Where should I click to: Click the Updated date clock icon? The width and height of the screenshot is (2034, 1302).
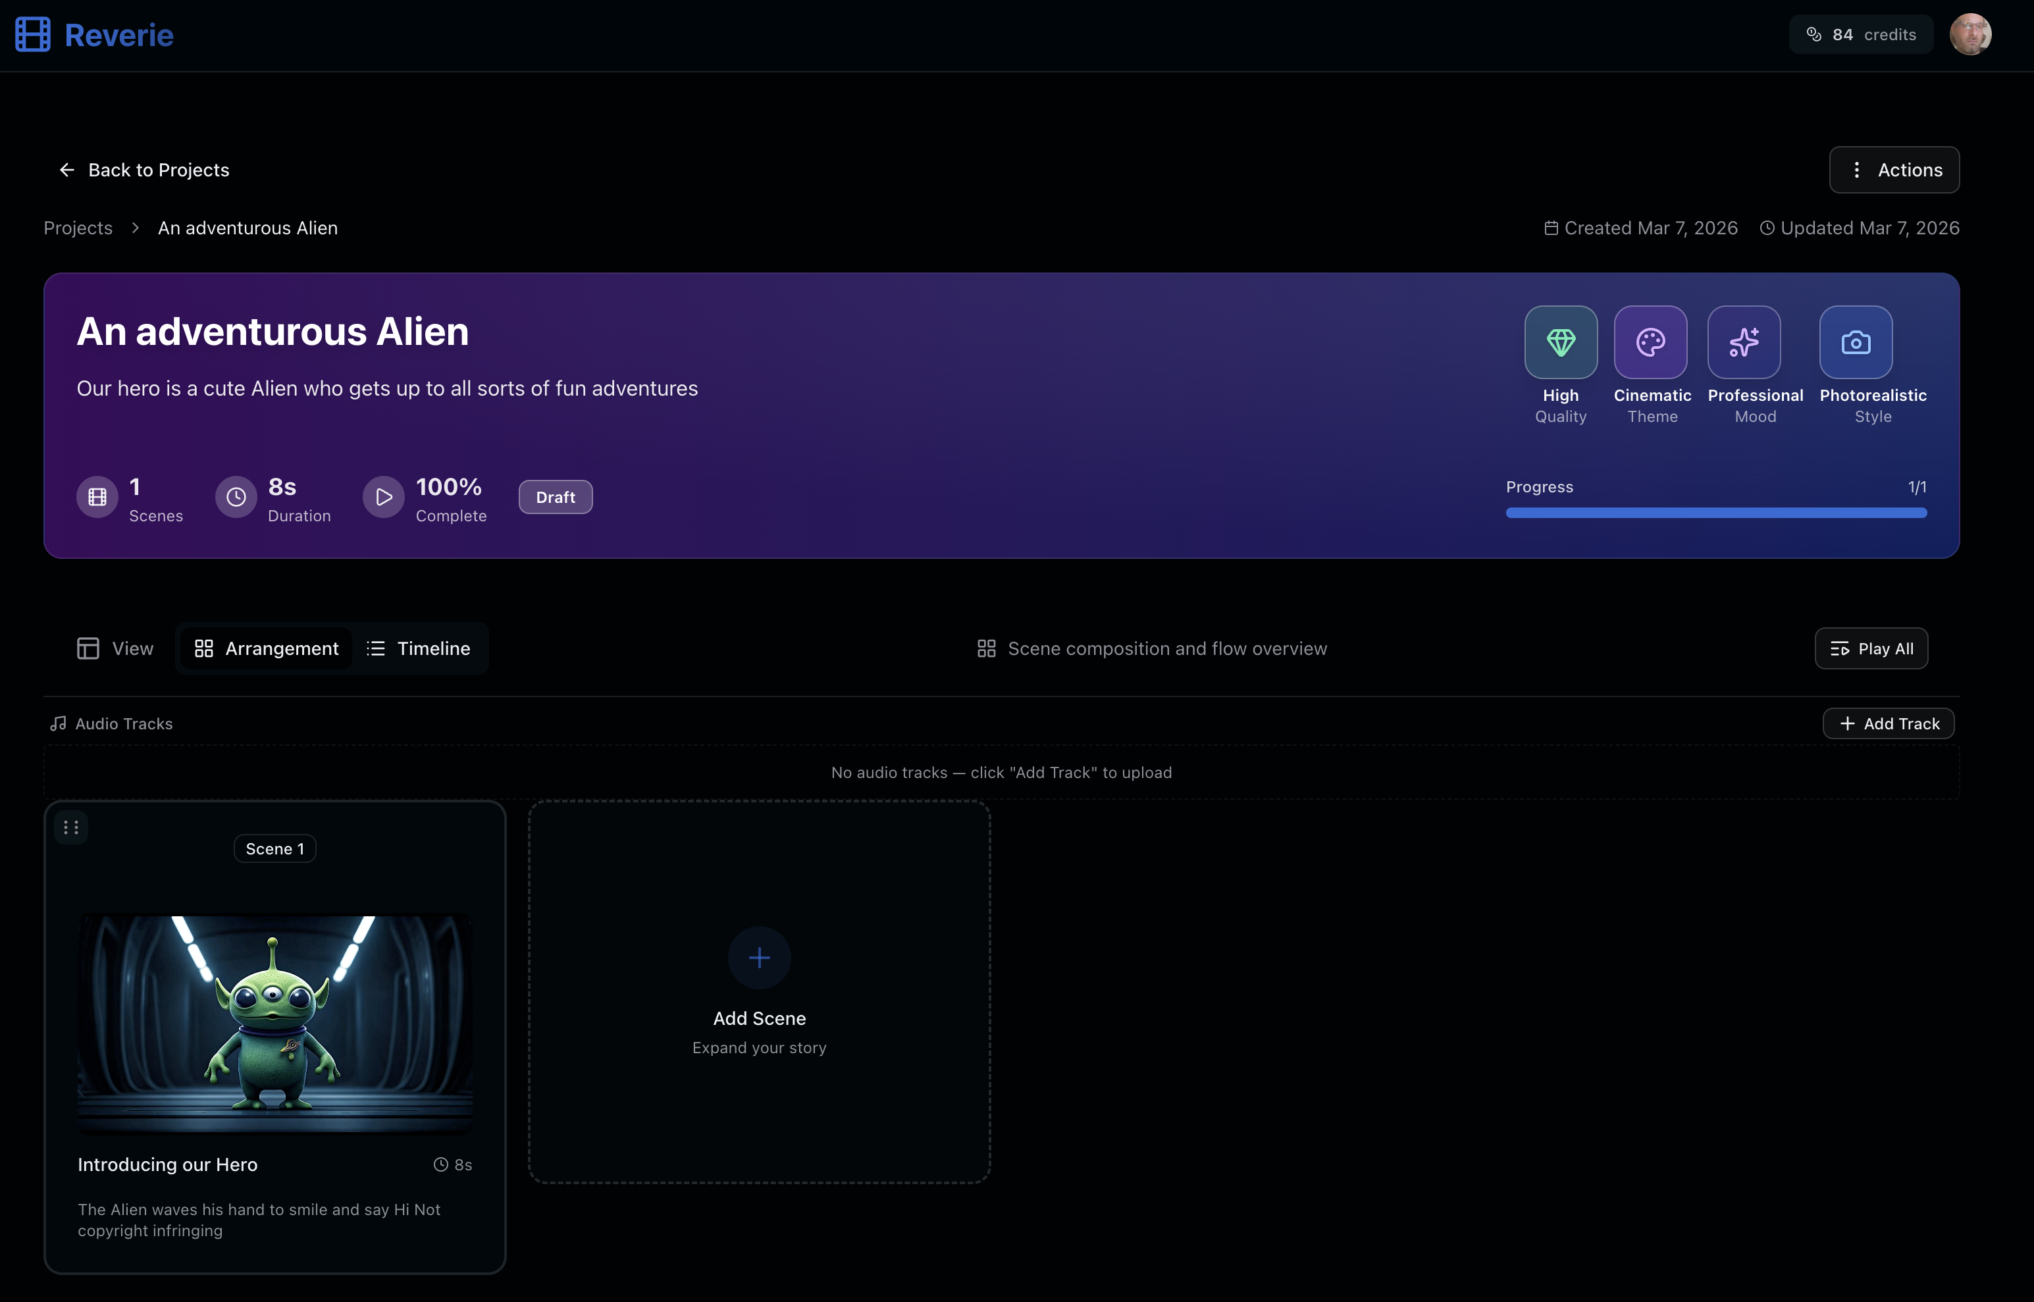pos(1767,228)
